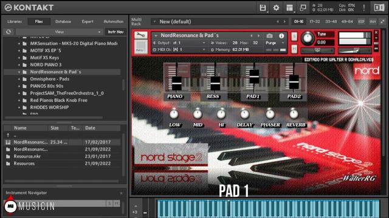Open Kontakt options gear icon

tap(276, 8)
